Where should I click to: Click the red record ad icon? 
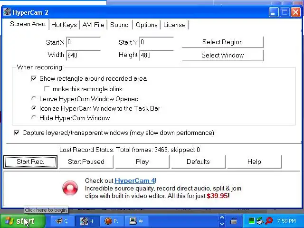[70, 188]
